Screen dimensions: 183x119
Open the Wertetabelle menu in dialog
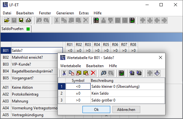71,66
